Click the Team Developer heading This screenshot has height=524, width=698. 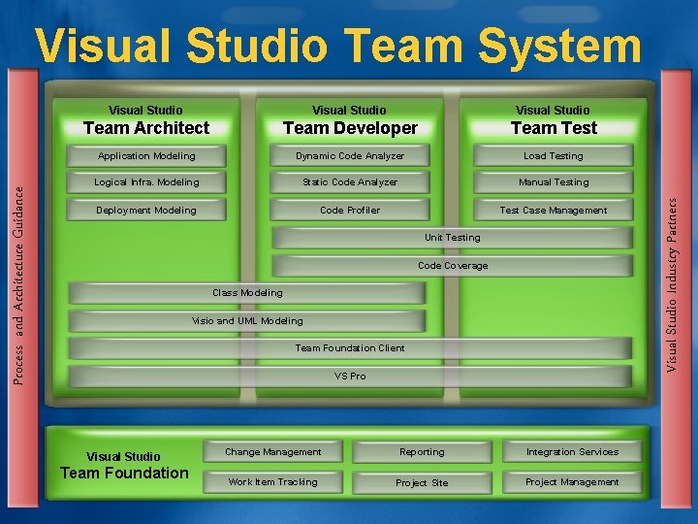click(x=350, y=128)
